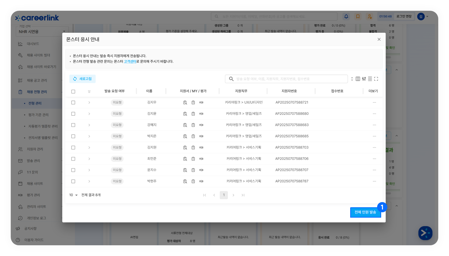Open the 고객센터 link

(x=130, y=62)
